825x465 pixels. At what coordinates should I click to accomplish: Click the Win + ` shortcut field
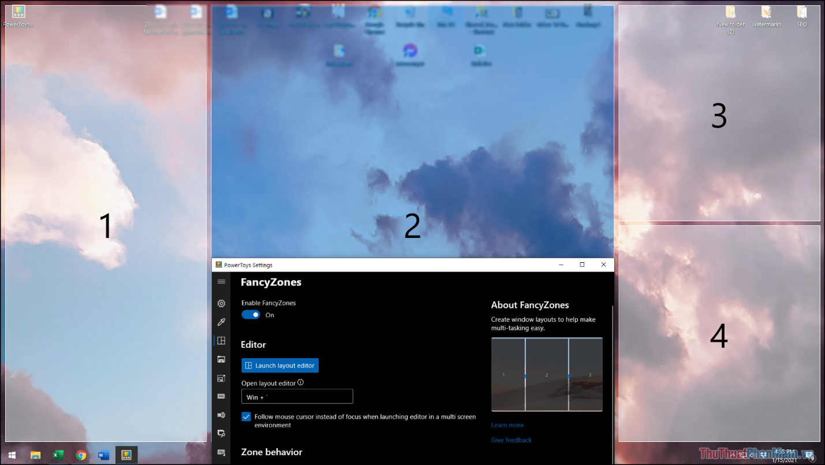click(297, 396)
